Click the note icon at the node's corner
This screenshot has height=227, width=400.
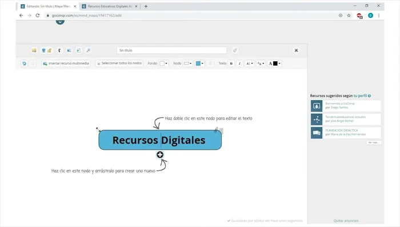point(221,131)
